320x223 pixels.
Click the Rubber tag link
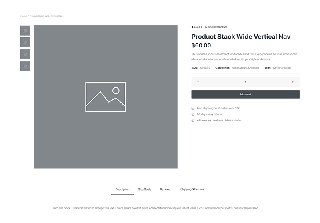coord(287,68)
